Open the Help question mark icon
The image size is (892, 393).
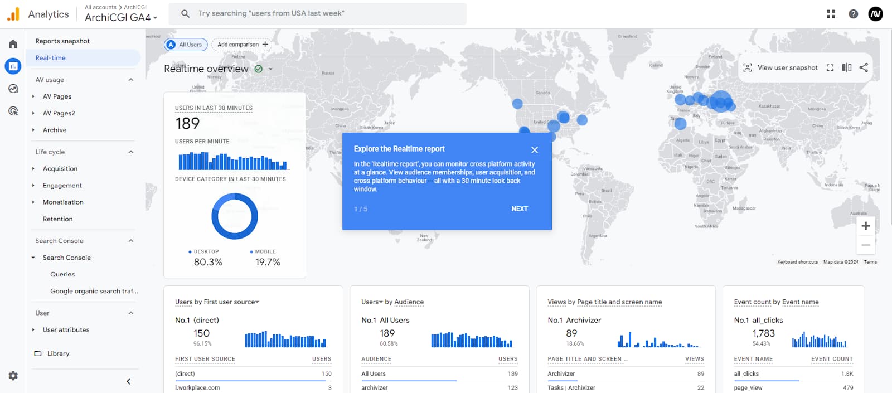[x=853, y=14]
